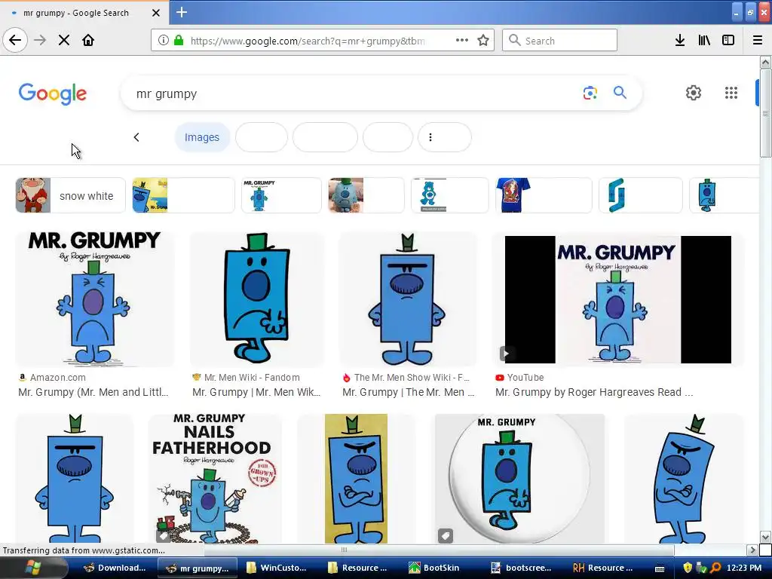Close the mr grumpy Google Search tab
This screenshot has height=579, width=772.
tap(156, 13)
